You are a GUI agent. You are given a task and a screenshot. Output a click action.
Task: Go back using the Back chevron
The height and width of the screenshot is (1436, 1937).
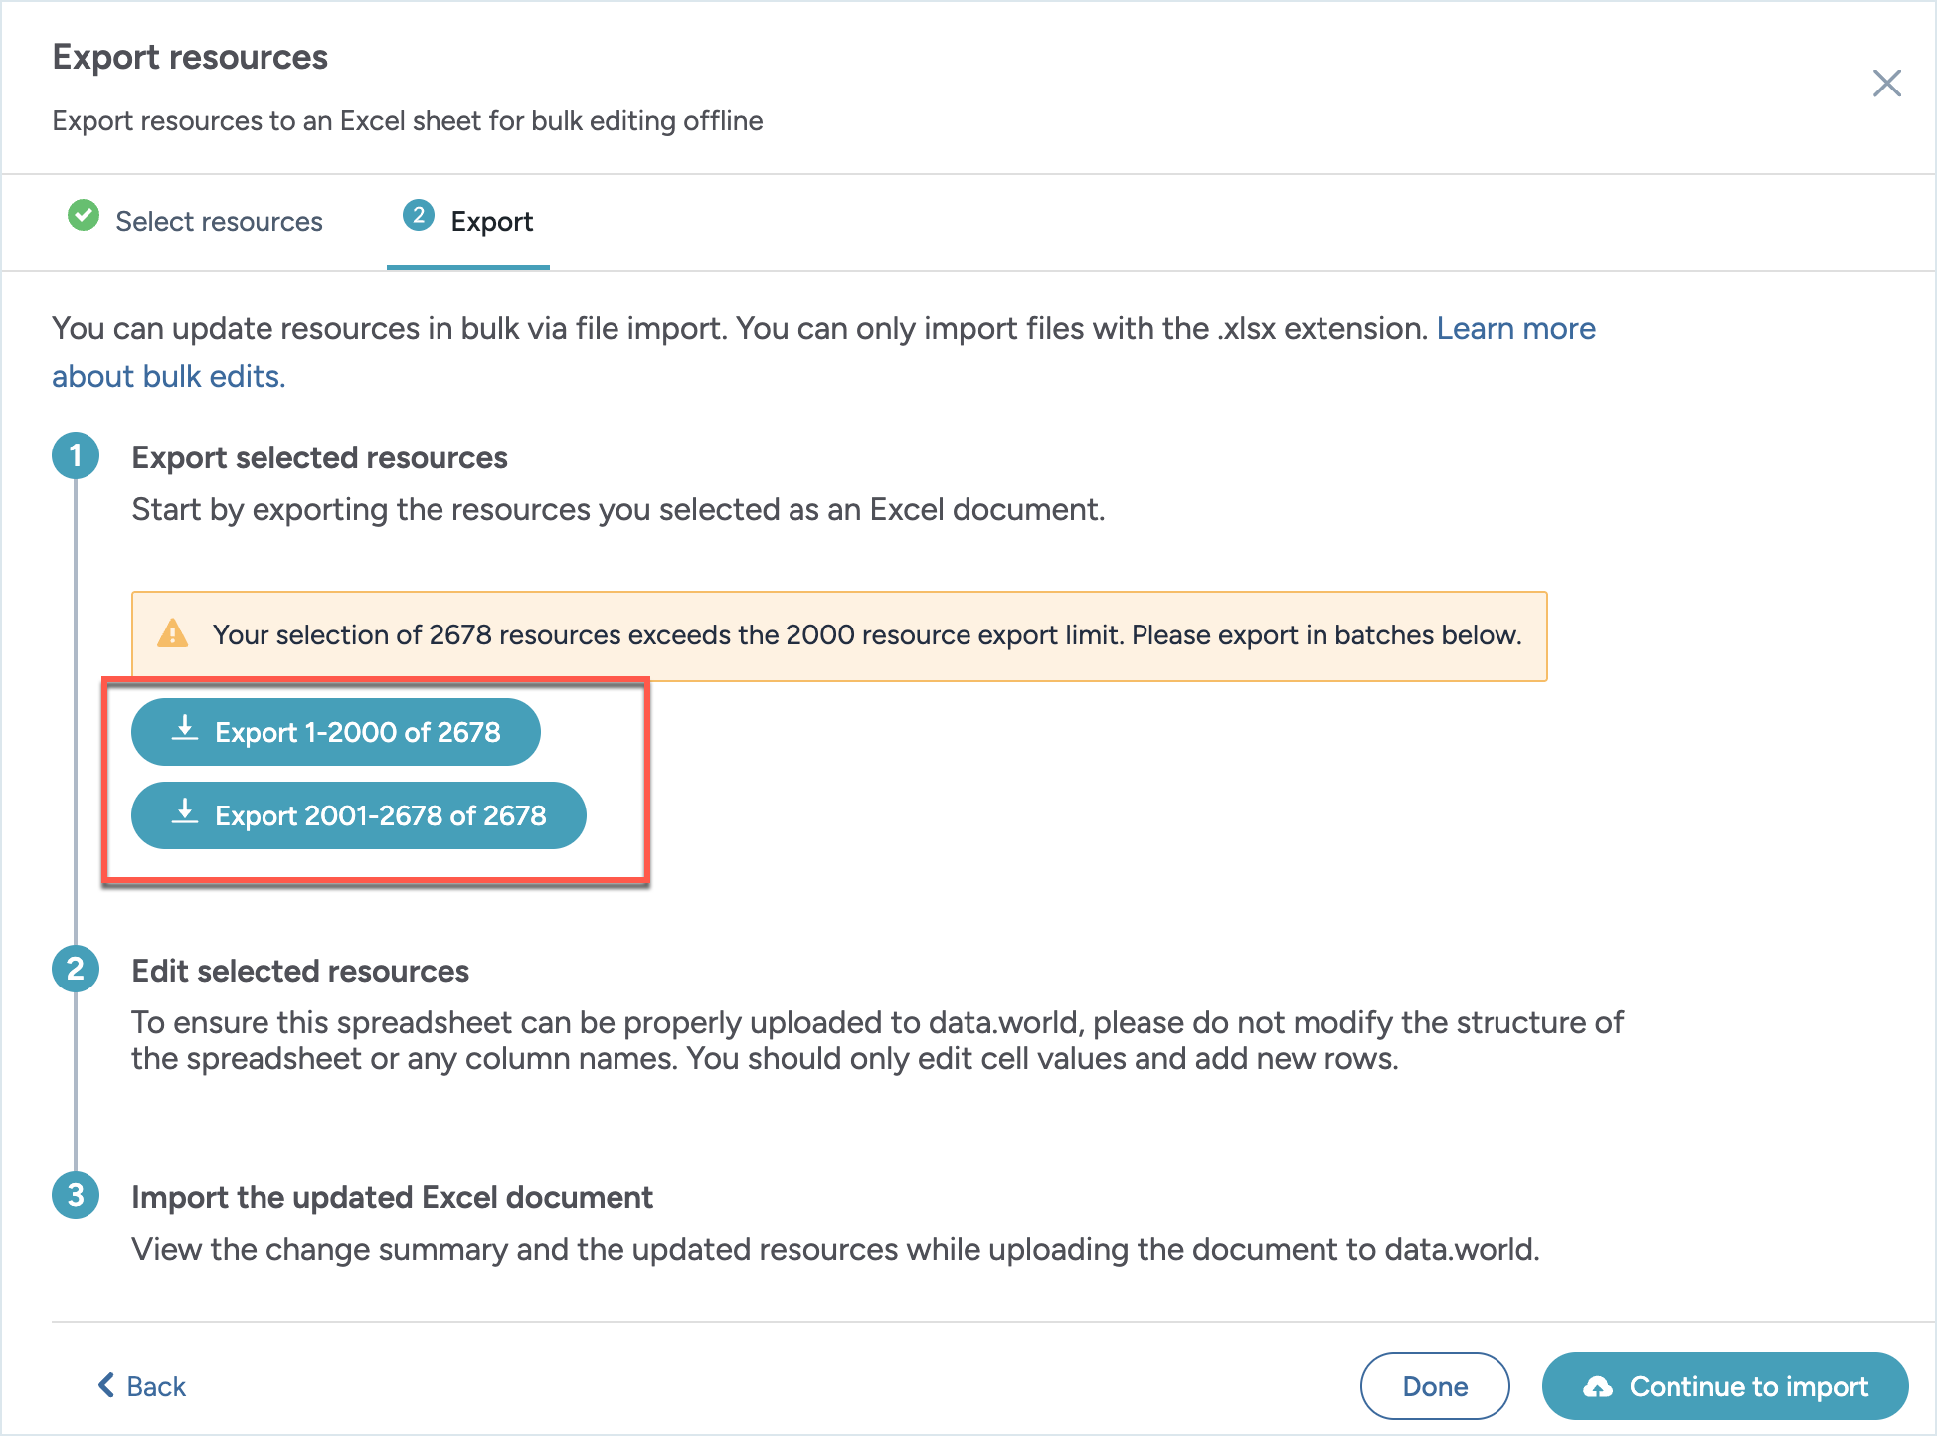point(107,1385)
